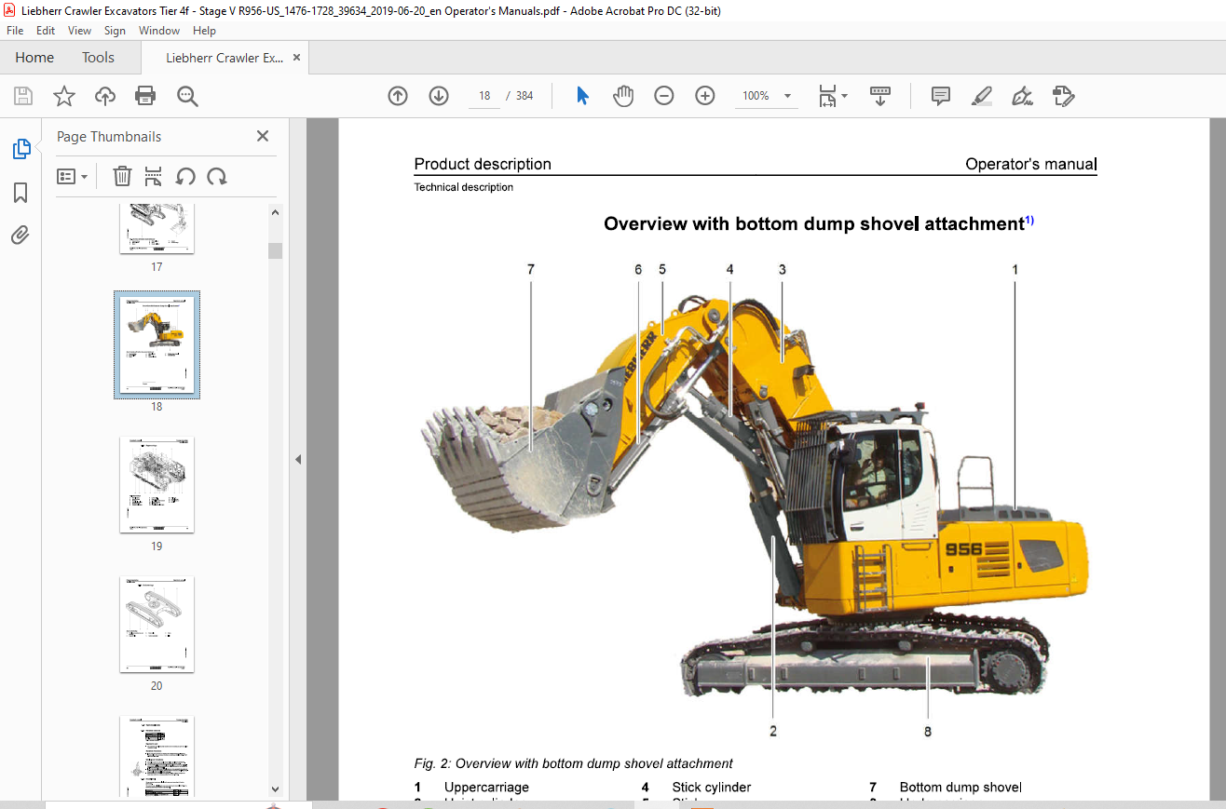
Task: Open the Attachments paperclip panel
Action: click(x=20, y=235)
